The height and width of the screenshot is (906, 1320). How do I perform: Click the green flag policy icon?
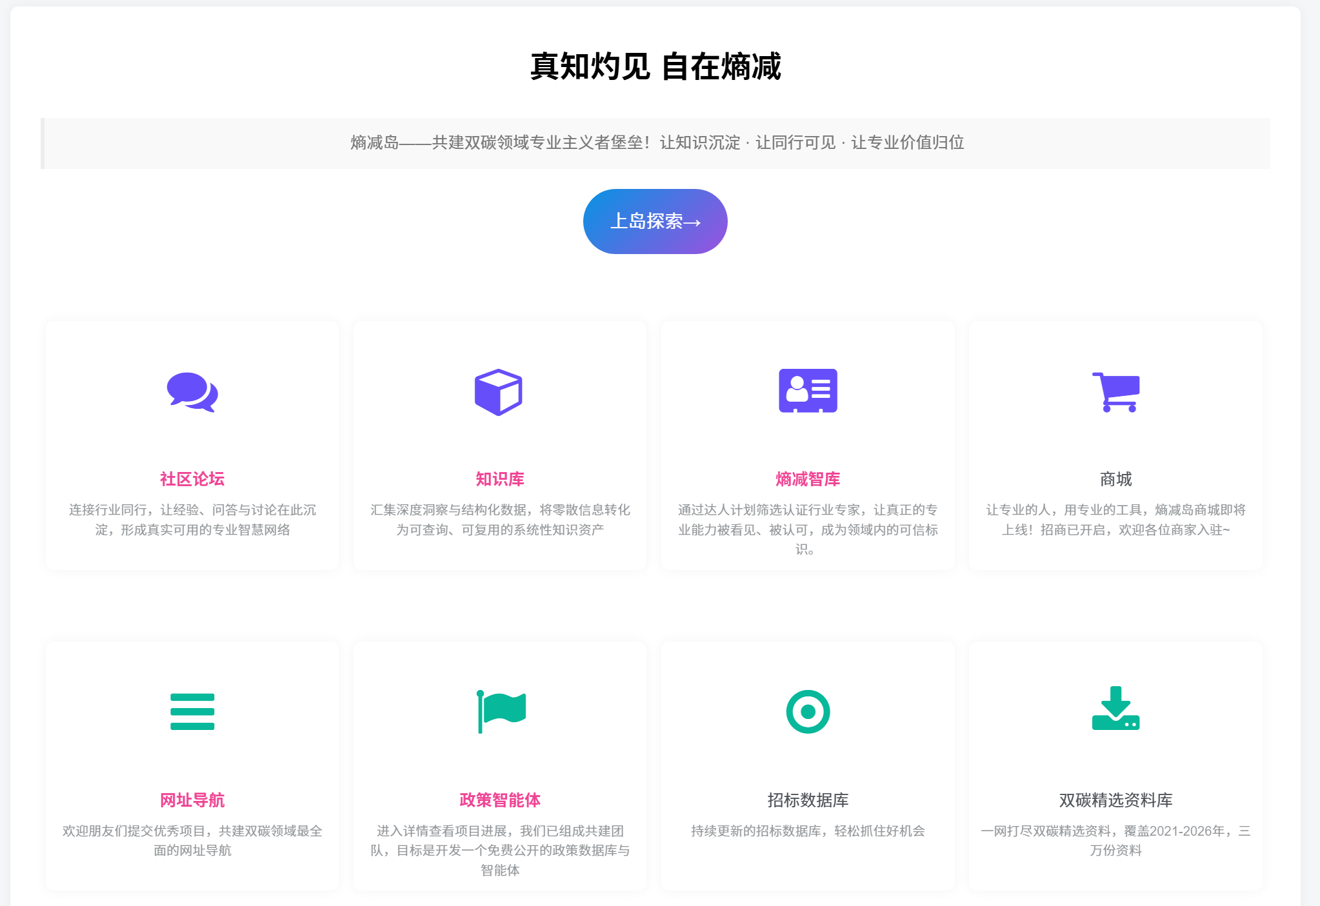point(501,711)
